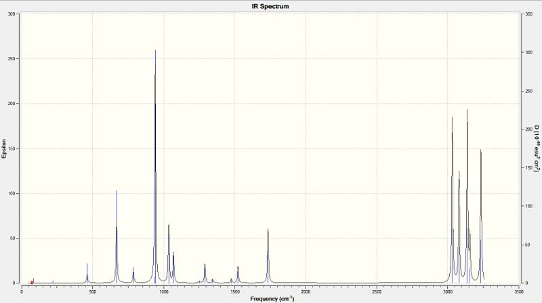Screen dimensions: 542x303
Task: Click the 'D (10^-40 esu² cm²)' axis label
Action: (x=537, y=148)
